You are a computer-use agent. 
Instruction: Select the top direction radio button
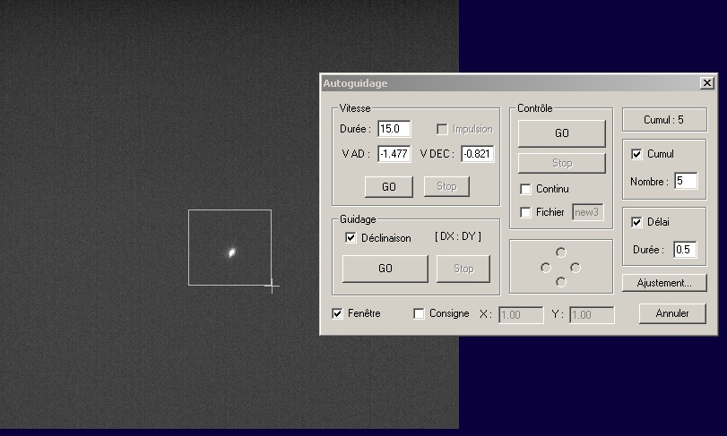pyautogui.click(x=561, y=252)
